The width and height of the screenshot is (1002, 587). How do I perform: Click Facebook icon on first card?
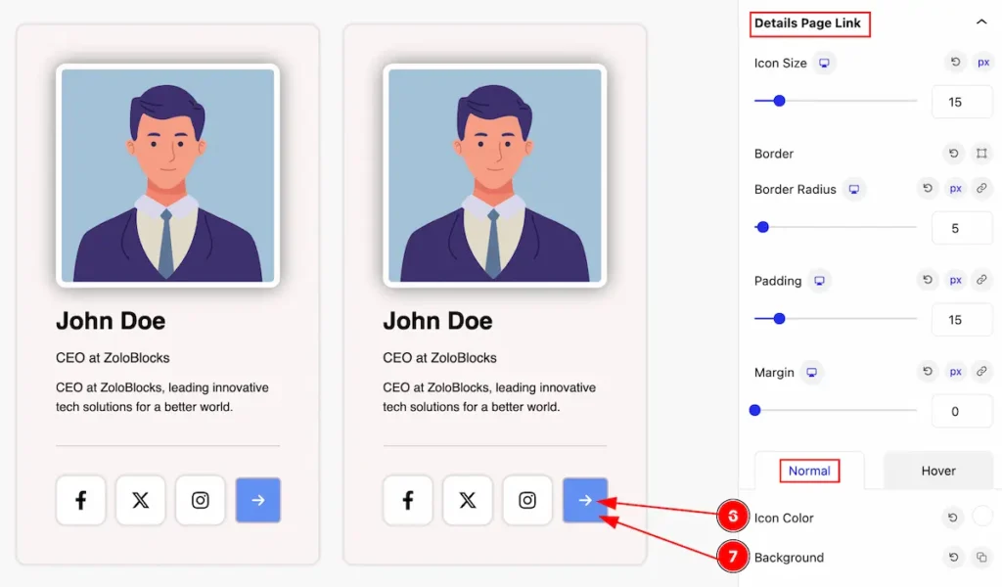(x=80, y=500)
